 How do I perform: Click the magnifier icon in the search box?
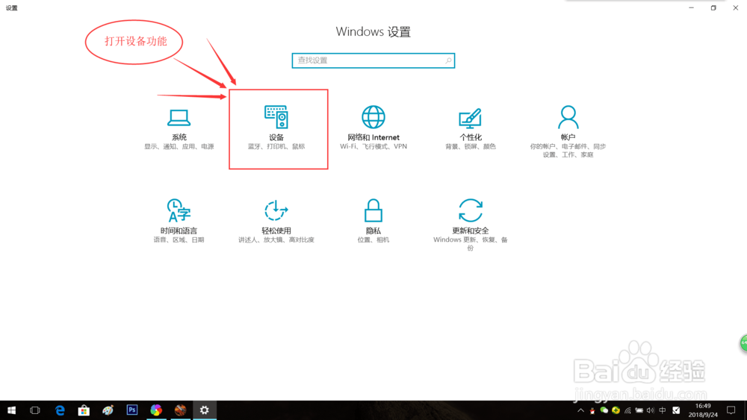coord(448,60)
